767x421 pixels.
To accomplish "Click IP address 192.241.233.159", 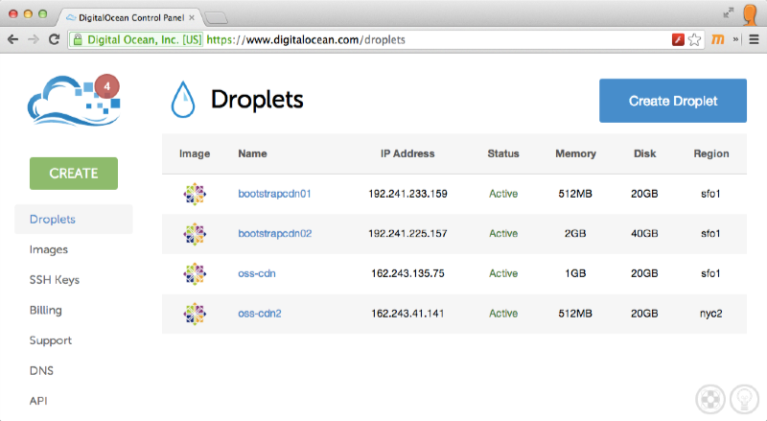I will (408, 194).
